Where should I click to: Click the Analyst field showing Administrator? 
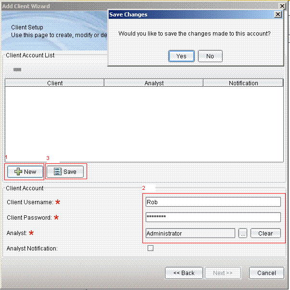(190, 233)
